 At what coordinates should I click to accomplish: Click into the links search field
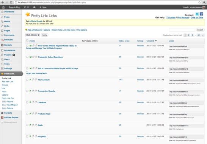click(182, 30)
